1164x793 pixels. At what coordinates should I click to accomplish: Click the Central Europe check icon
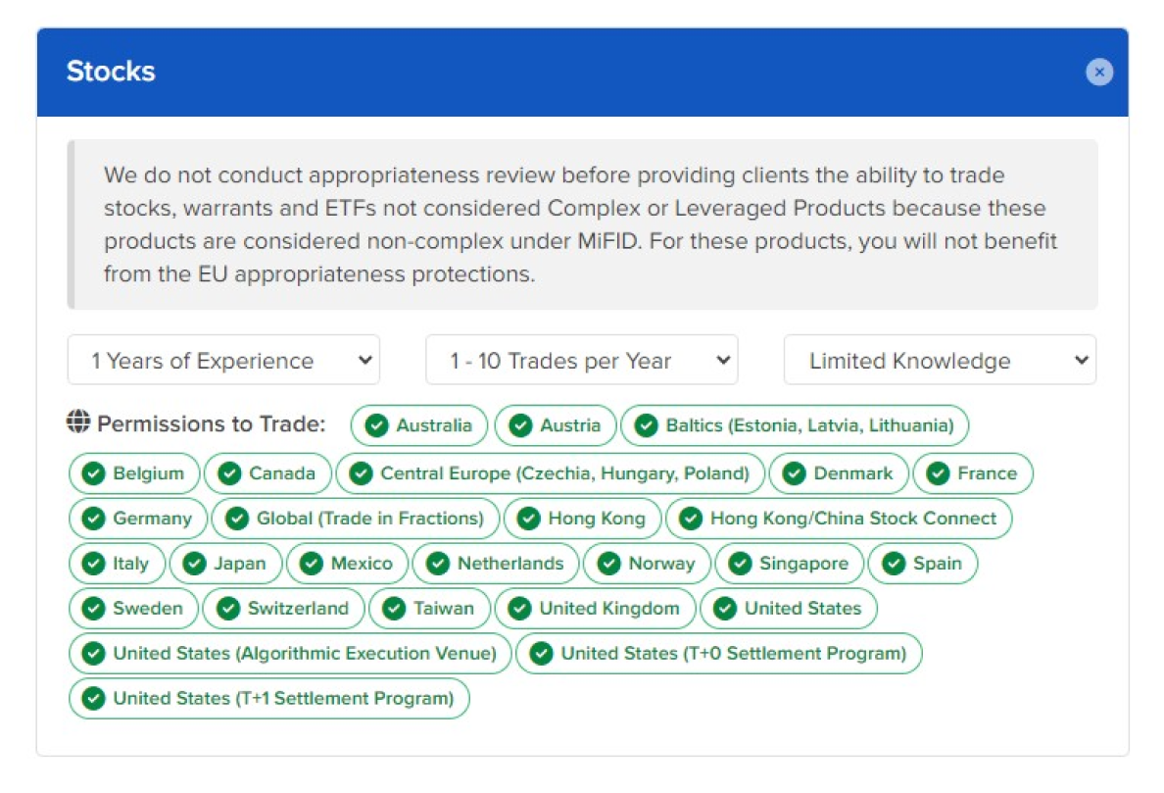[361, 473]
